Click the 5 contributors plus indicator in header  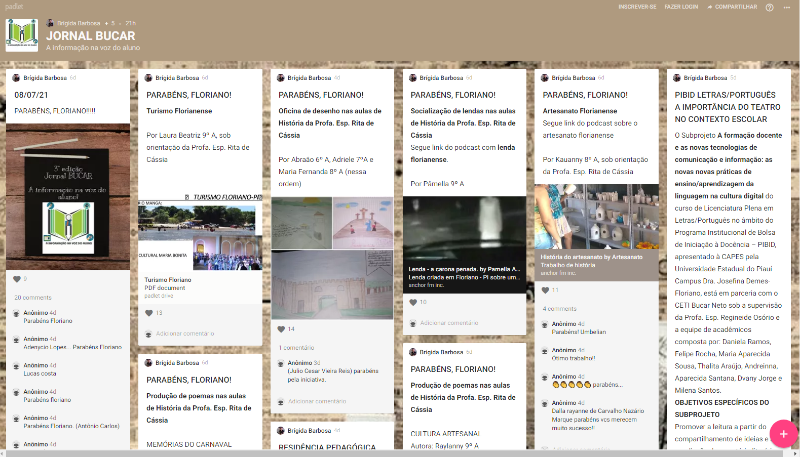(109, 23)
